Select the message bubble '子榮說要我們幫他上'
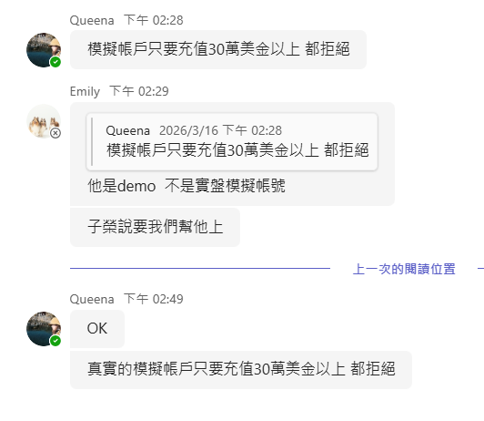Viewport: 484px width, 421px height. tap(155, 227)
